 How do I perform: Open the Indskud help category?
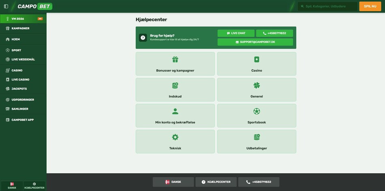pyautogui.click(x=175, y=90)
